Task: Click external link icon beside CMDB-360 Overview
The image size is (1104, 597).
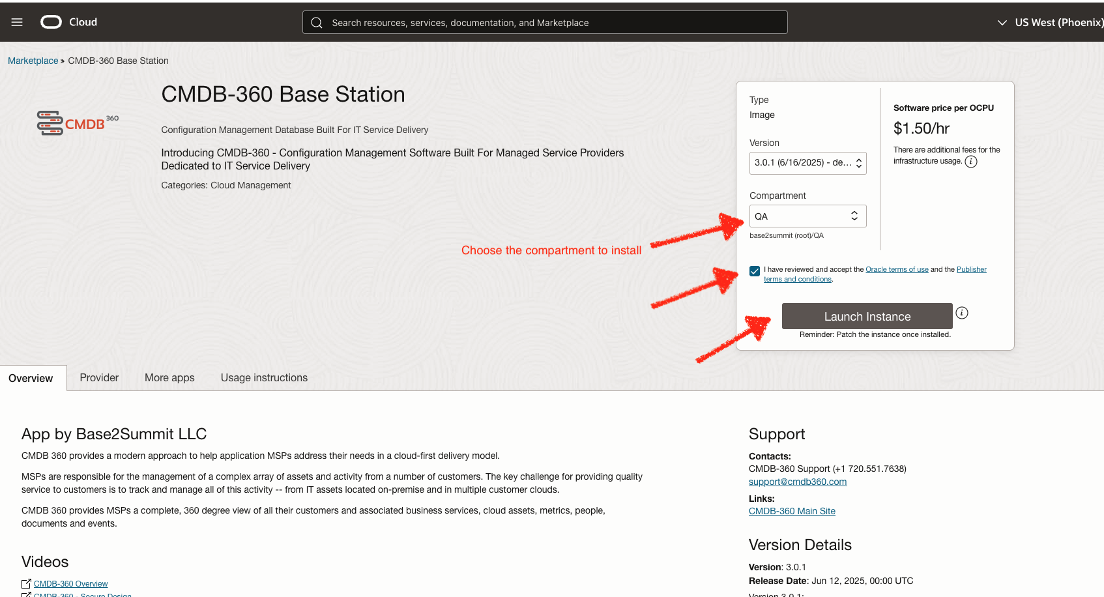Action: coord(26,584)
